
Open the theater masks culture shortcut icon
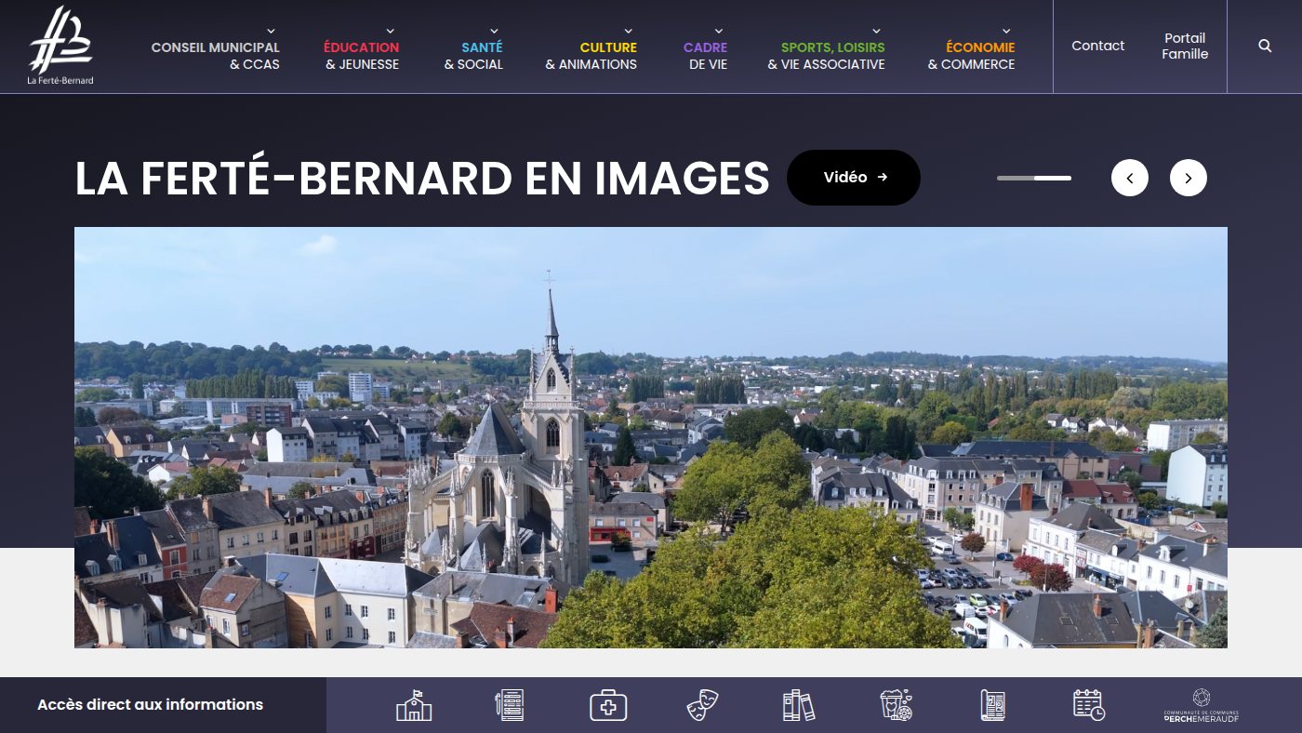coord(702,705)
